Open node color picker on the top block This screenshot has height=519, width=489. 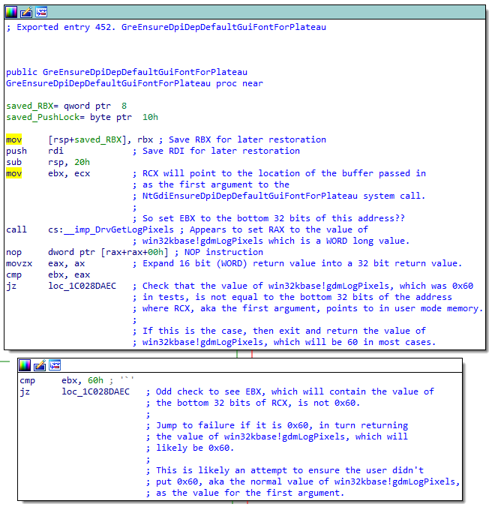click(11, 12)
